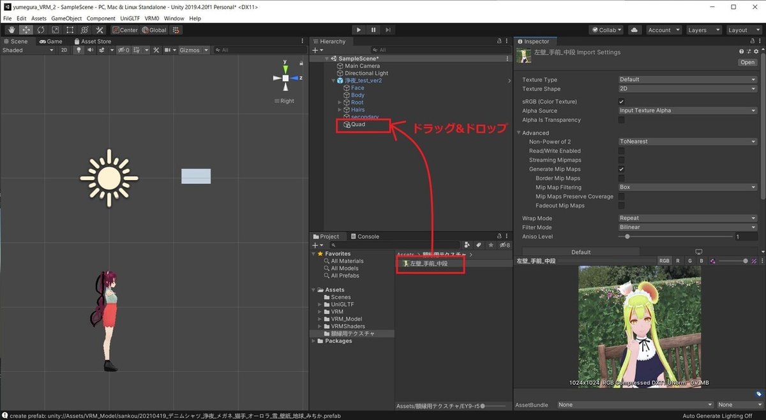Open Non-Power of 2 dropdown

tap(687, 141)
